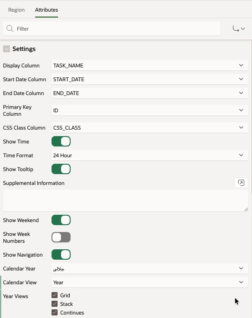The height and width of the screenshot is (318, 252).
Task: Open Supplemental Information code editor popup
Action: click(x=241, y=183)
